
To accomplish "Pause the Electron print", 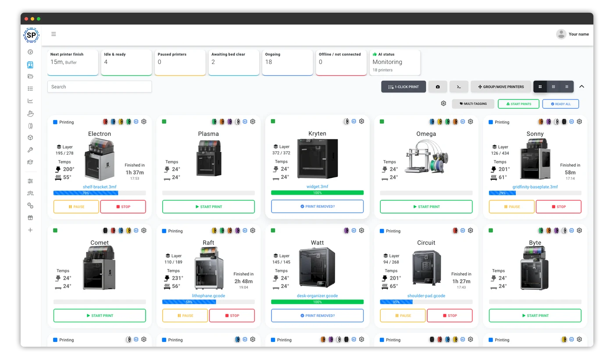I will 76,206.
